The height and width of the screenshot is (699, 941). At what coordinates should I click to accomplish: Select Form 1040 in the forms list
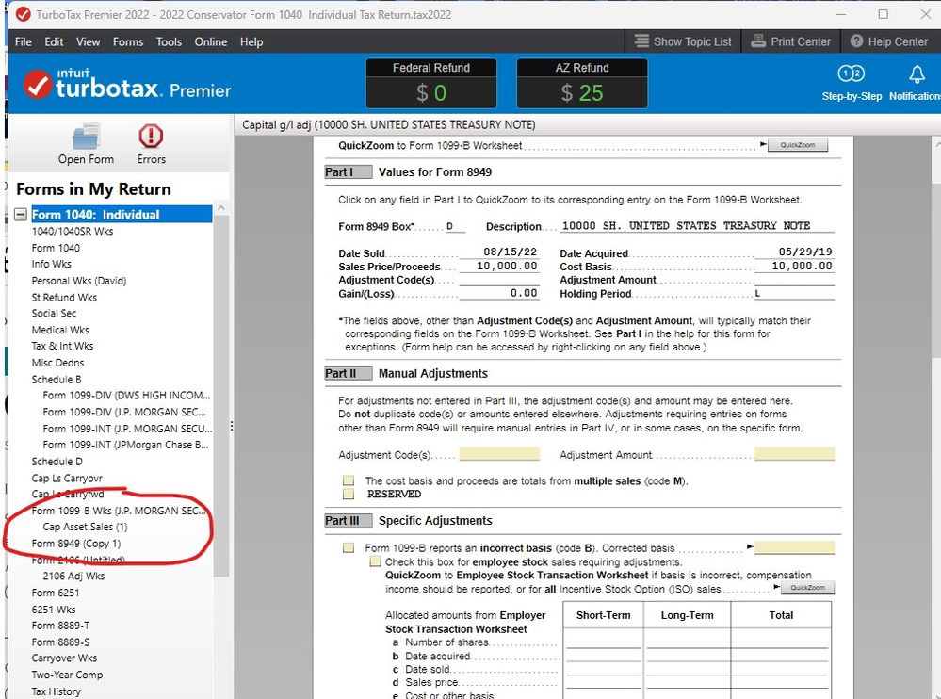56,248
